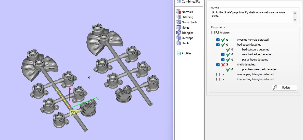The height and width of the screenshot is (140, 303).
Task: Select the Normals text label
Action: (x=187, y=12)
